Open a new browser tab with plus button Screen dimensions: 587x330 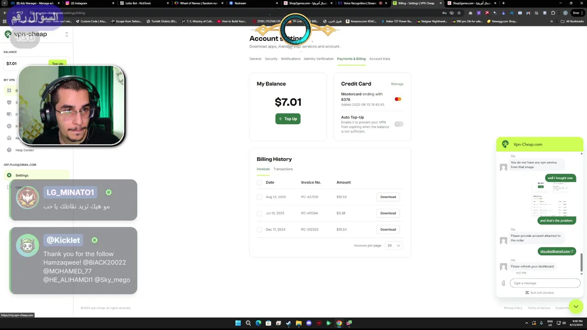click(x=504, y=3)
